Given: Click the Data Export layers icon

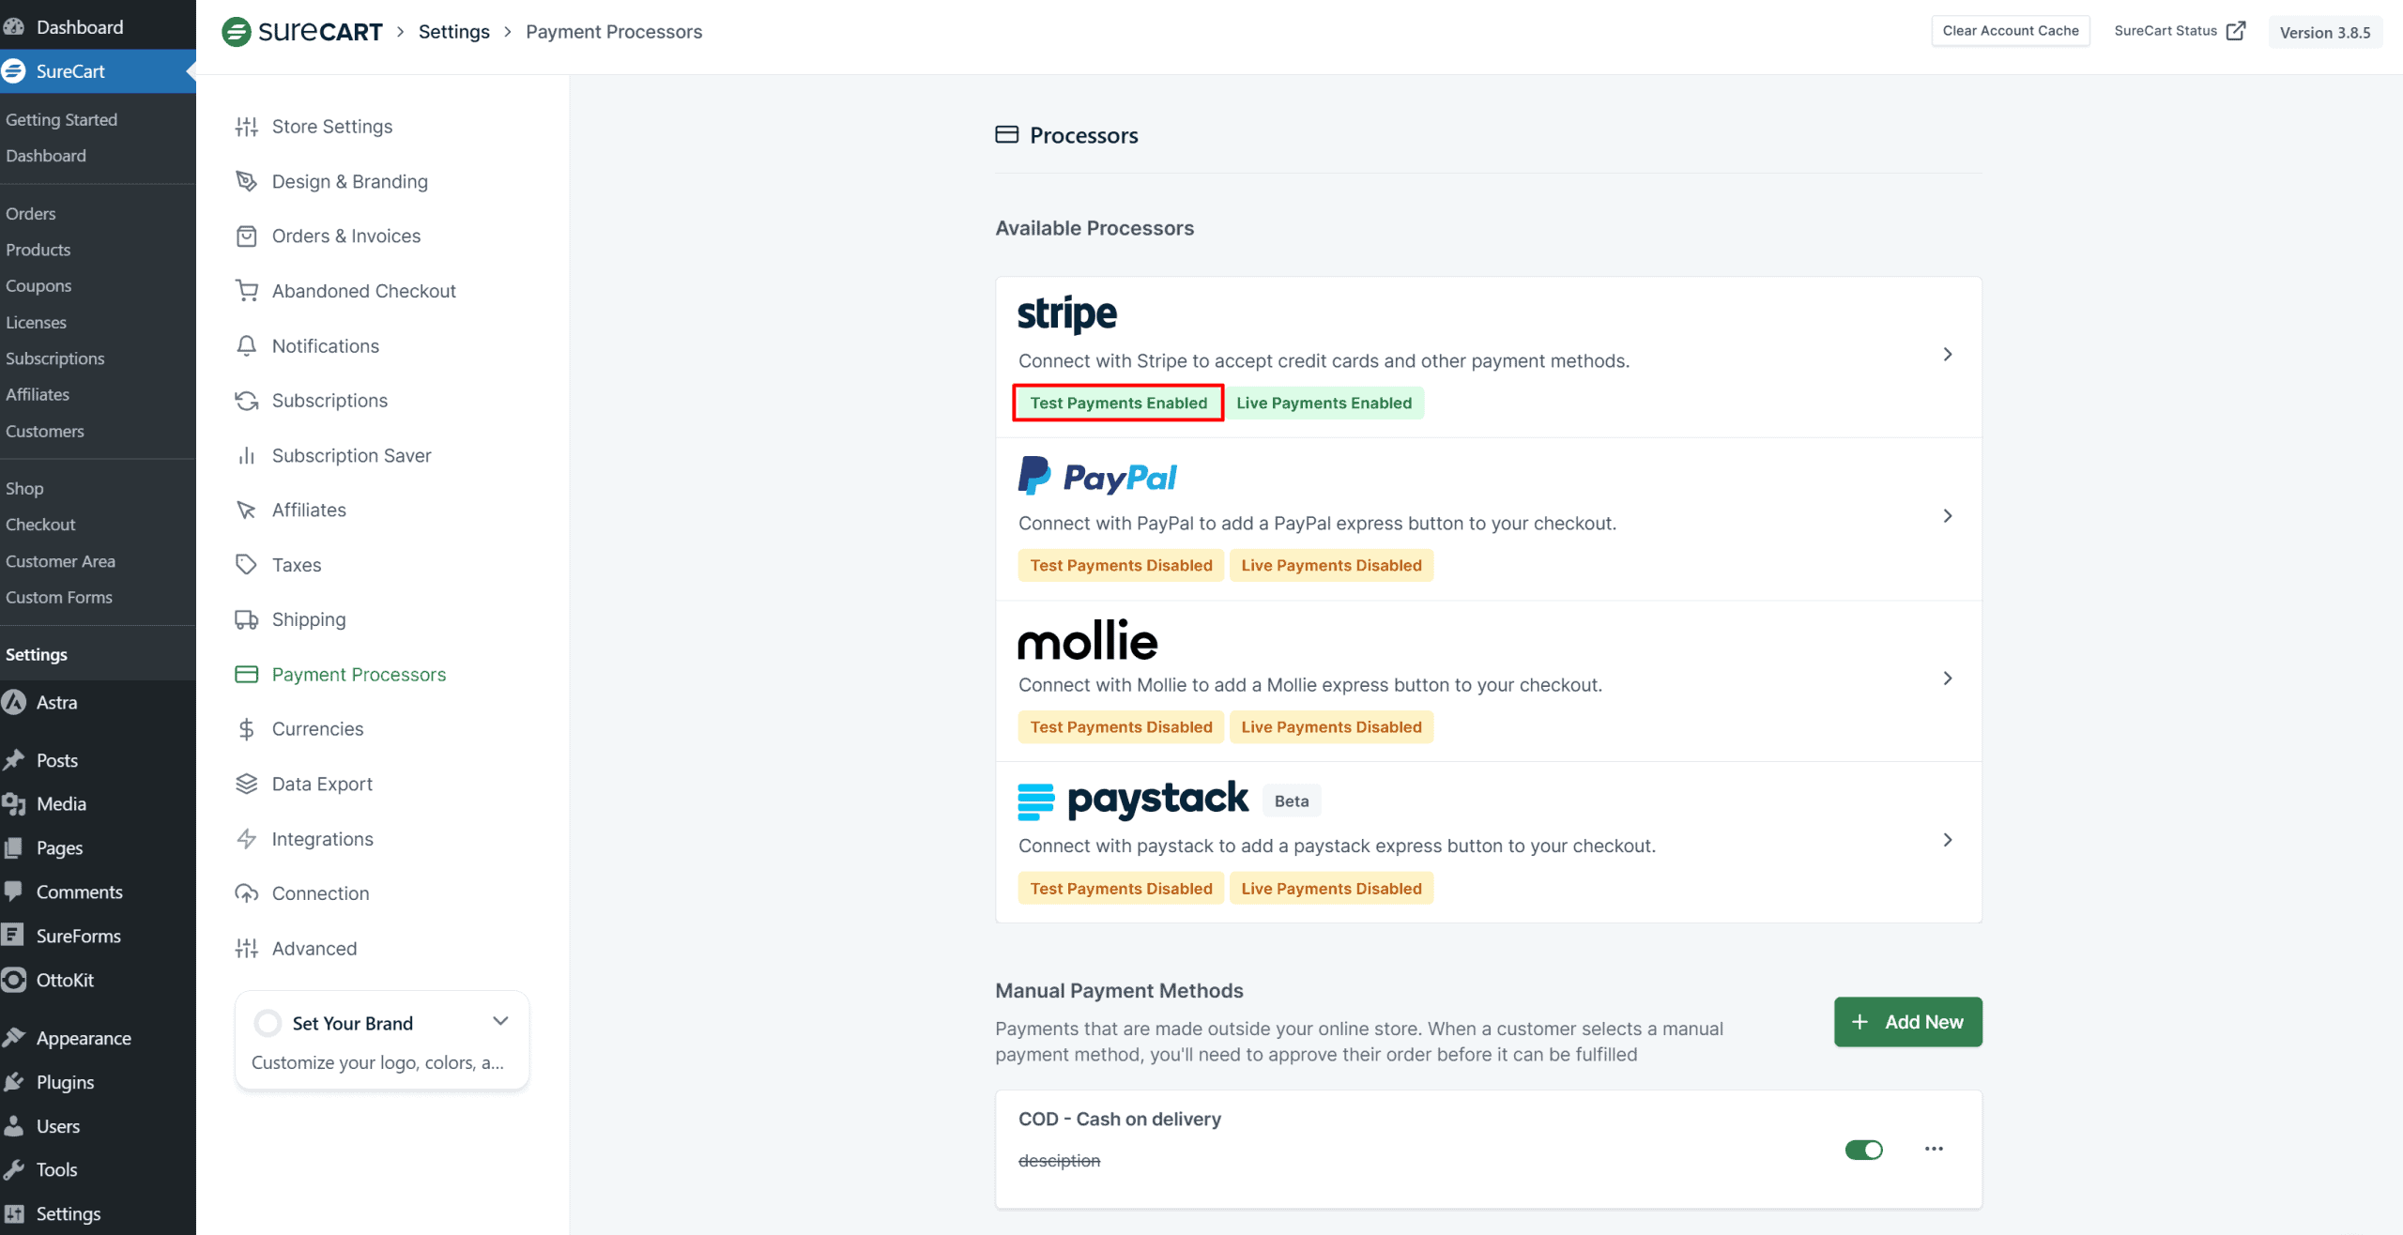Looking at the screenshot, I should click(246, 784).
